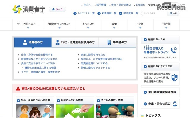Click the arrow icon beside 子どもの事故・危険
The image size is (190, 118).
coord(98,101)
